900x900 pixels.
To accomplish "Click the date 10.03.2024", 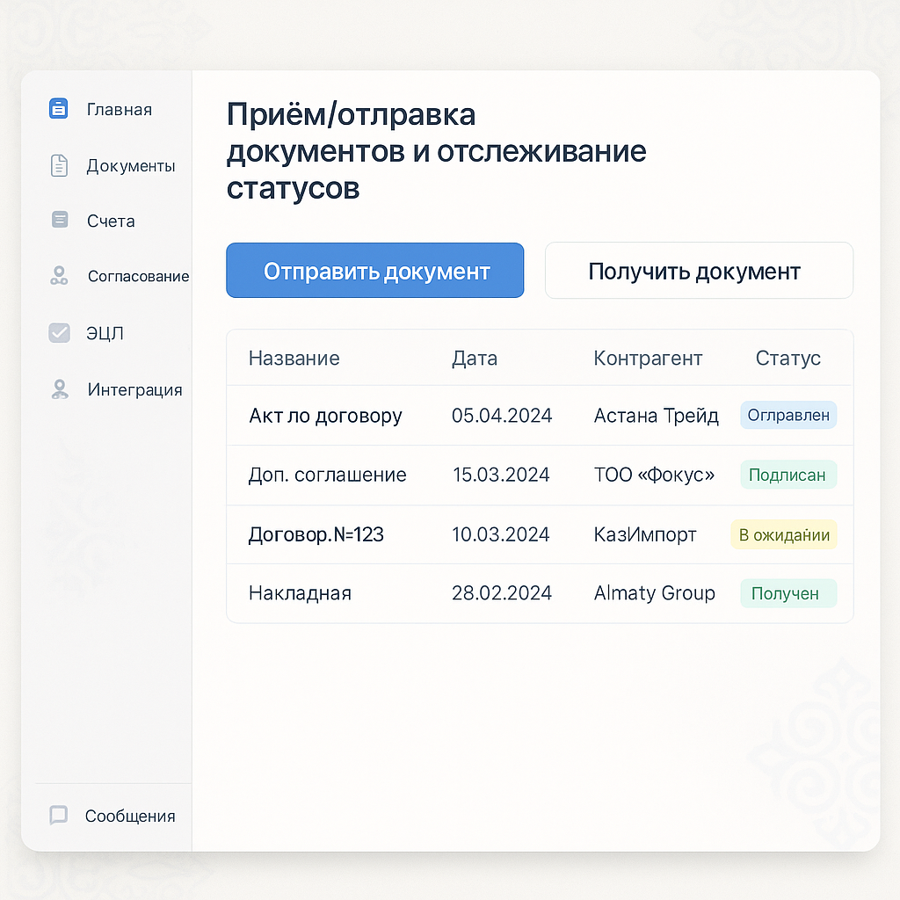I will pyautogui.click(x=500, y=534).
